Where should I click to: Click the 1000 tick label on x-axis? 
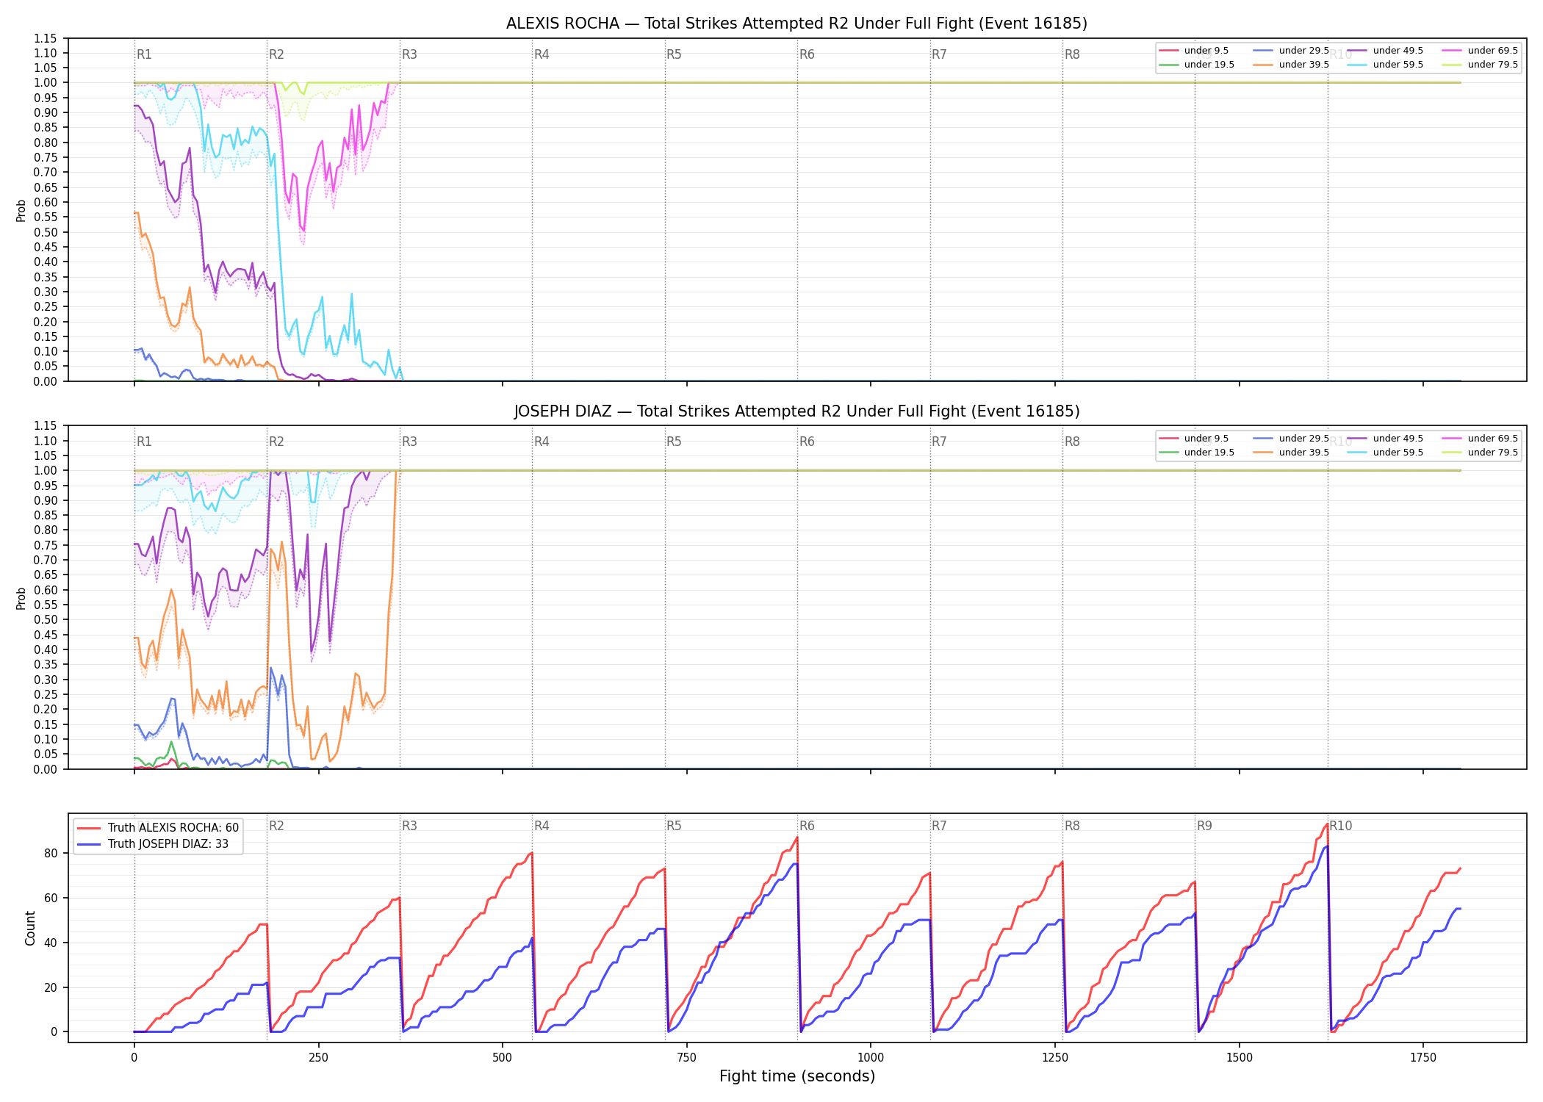pos(871,1058)
